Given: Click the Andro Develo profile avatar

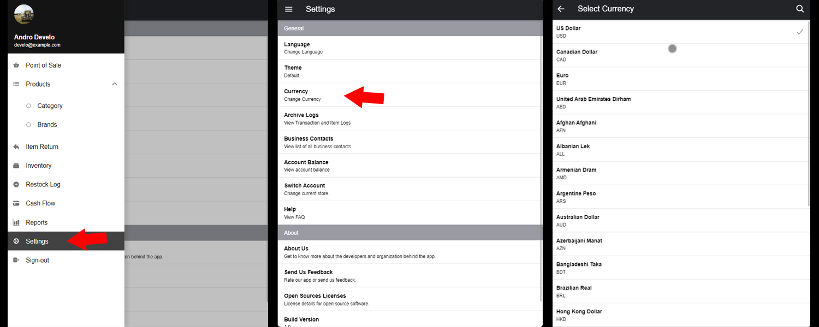Looking at the screenshot, I should tap(24, 15).
